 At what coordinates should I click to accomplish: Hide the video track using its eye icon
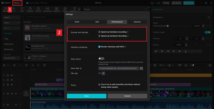click(x=12, y=94)
